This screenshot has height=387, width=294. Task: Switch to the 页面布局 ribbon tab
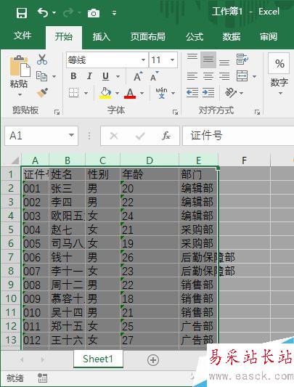tap(147, 36)
